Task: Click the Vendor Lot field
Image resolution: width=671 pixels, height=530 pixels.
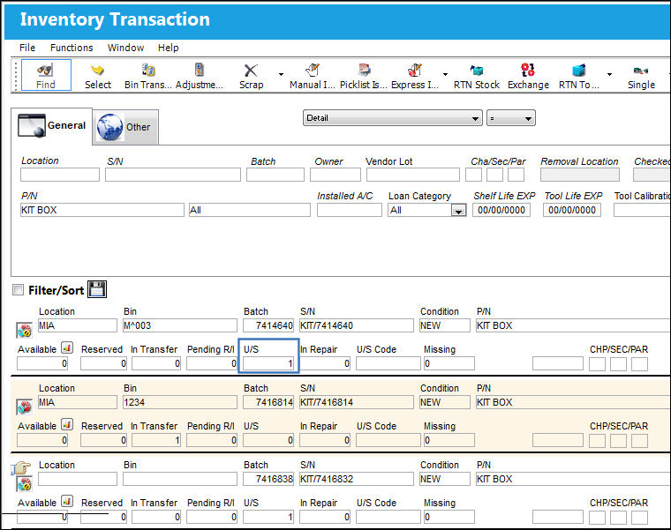Action: click(412, 175)
